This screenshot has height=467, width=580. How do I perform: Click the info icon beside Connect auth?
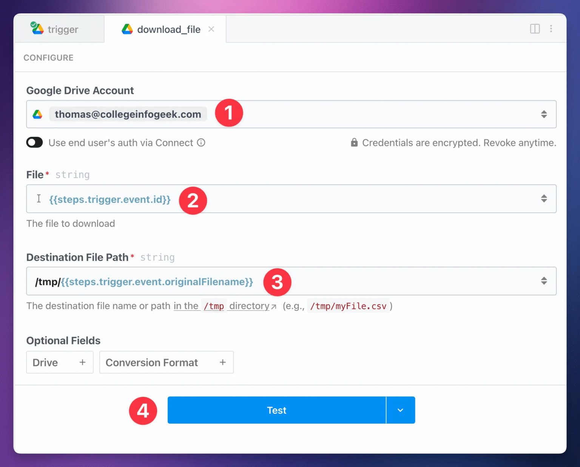[201, 143]
